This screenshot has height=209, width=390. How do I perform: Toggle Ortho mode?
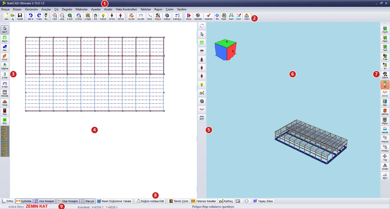[7, 201]
